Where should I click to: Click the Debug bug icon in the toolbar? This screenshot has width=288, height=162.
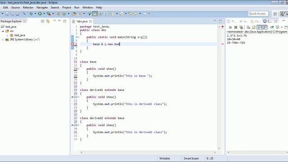coord(31,14)
